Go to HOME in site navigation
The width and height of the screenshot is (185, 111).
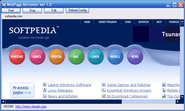pyautogui.click(x=87, y=22)
